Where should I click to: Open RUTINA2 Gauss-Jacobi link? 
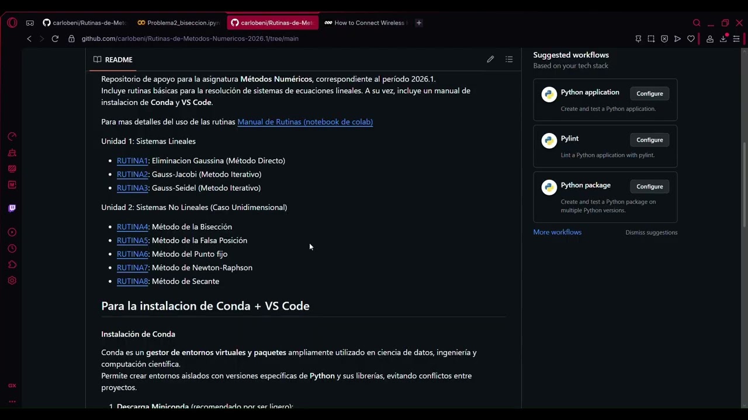tap(132, 174)
